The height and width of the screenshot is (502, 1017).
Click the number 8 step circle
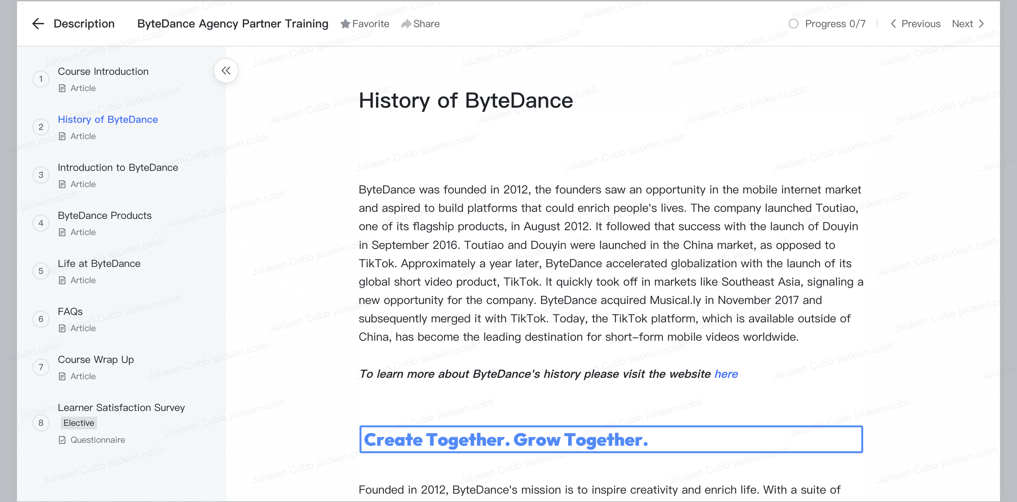[41, 423]
